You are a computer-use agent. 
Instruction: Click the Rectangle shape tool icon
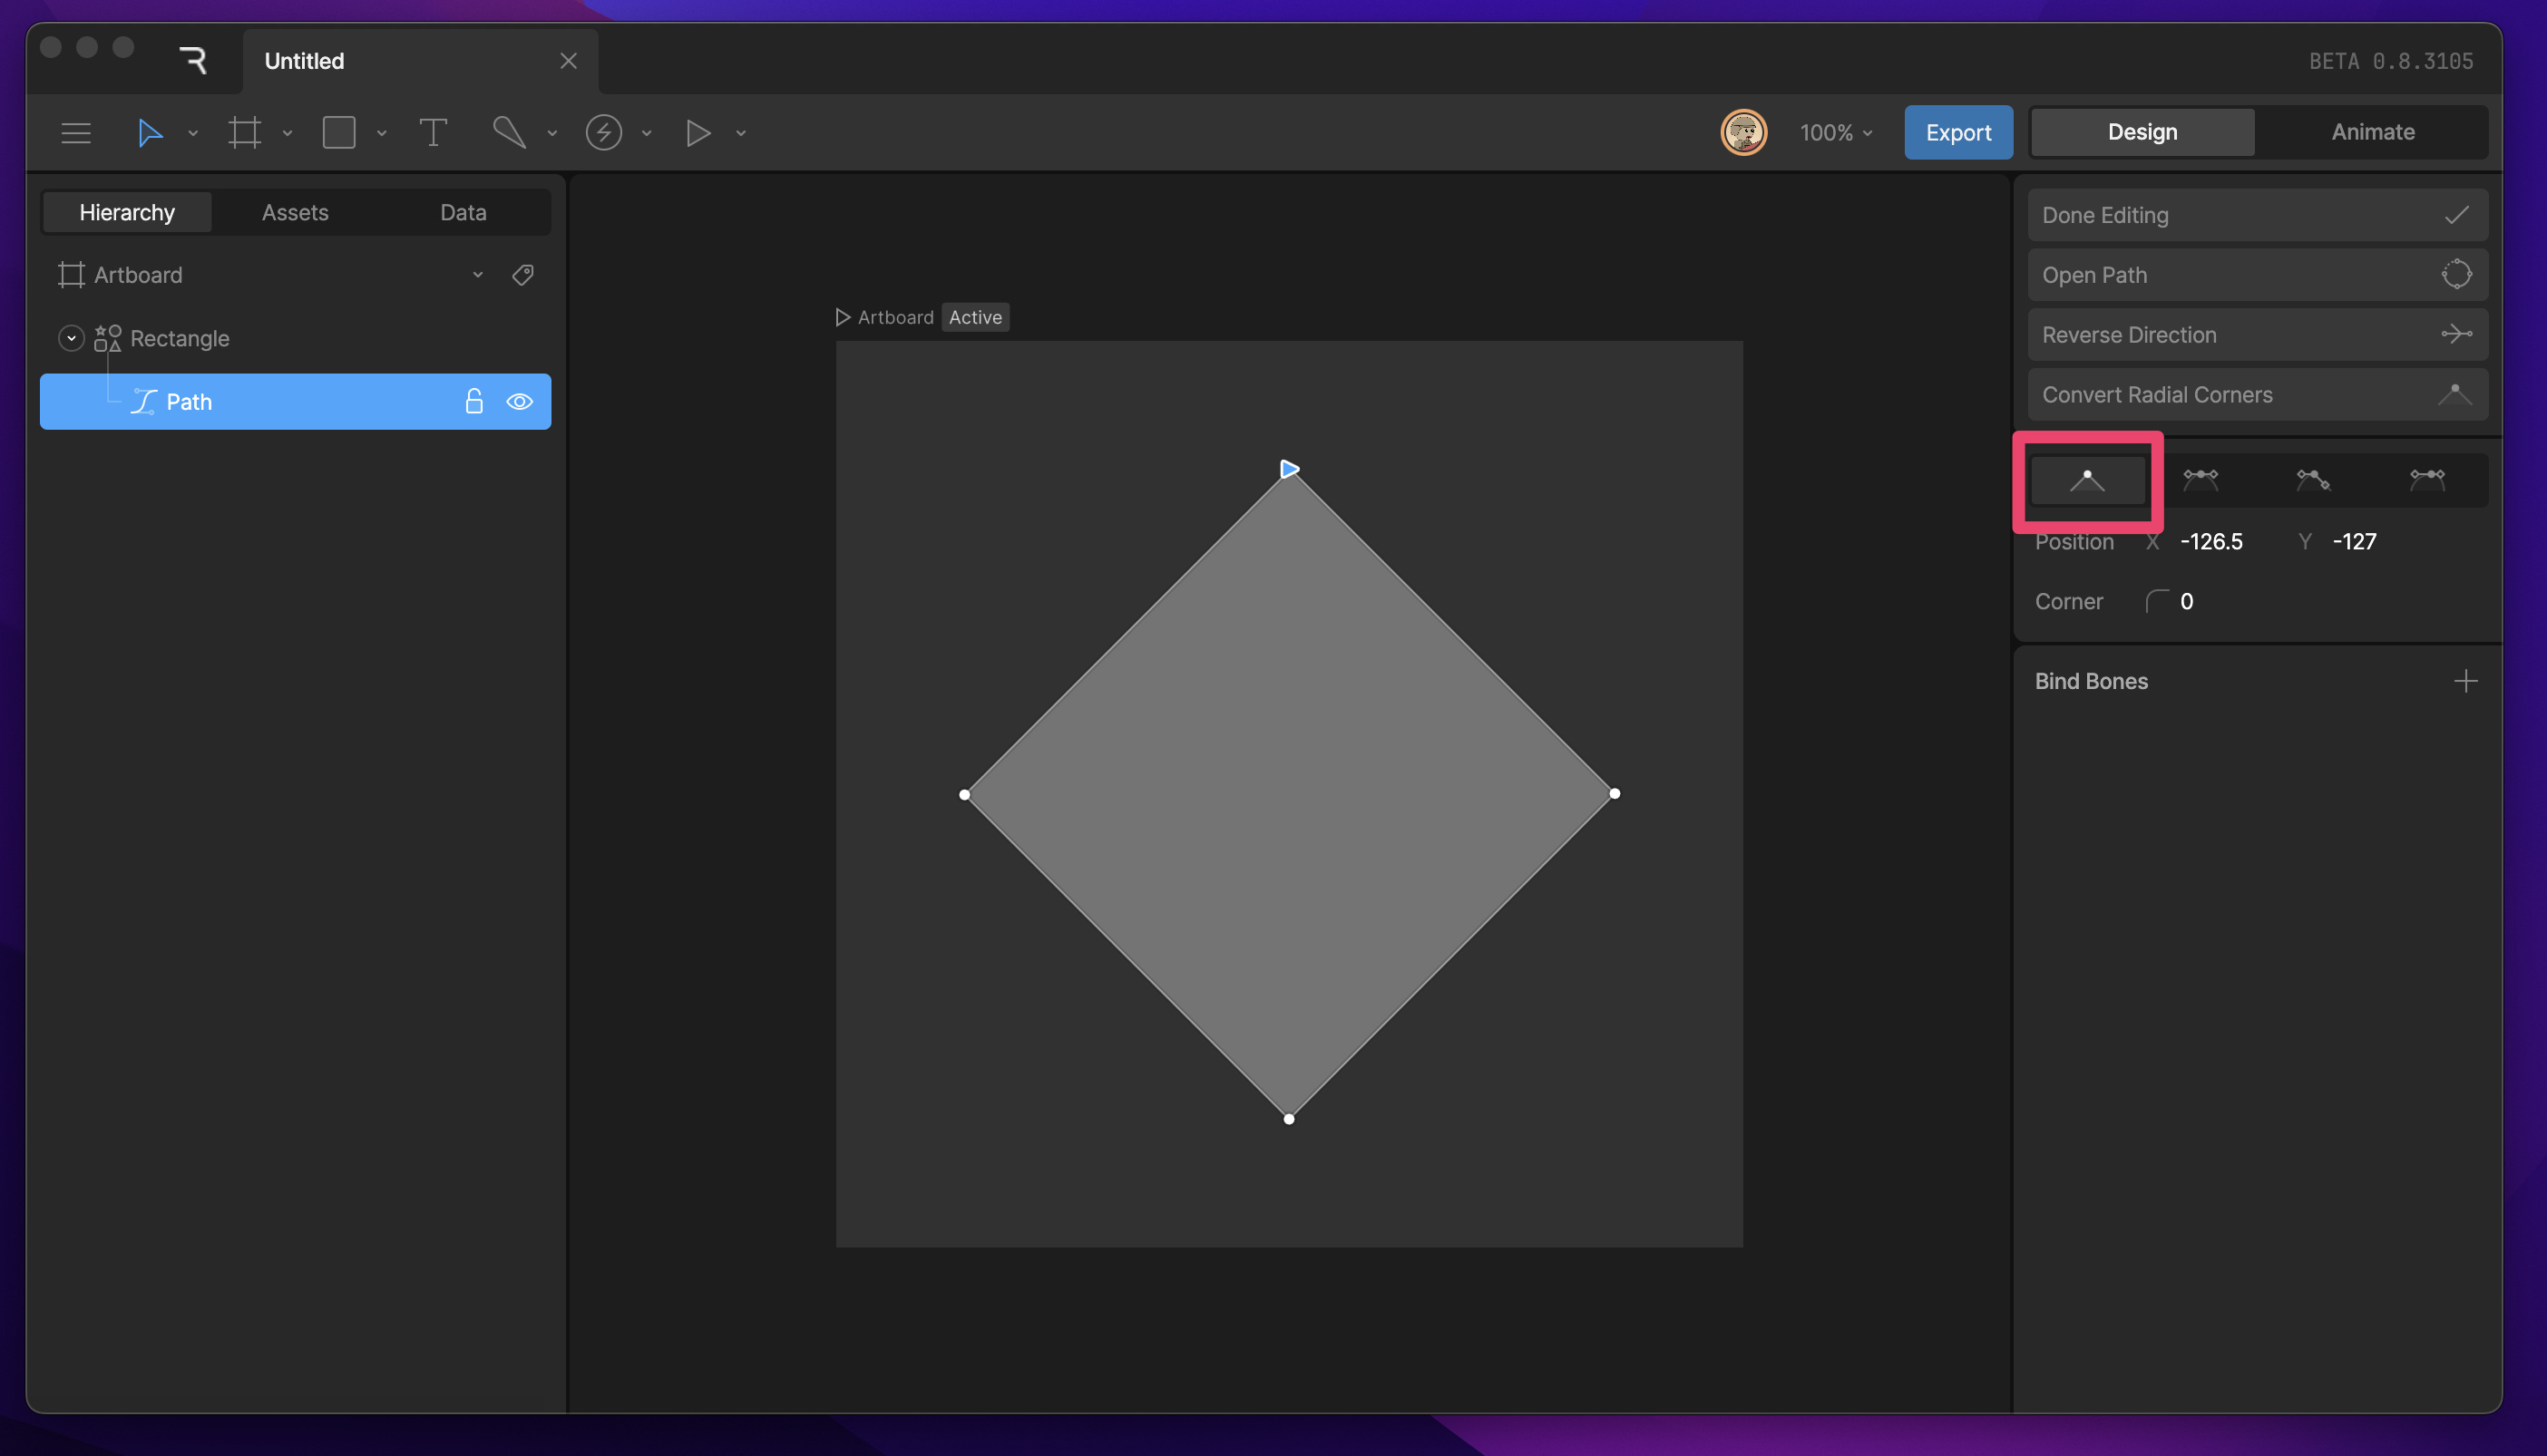click(339, 132)
